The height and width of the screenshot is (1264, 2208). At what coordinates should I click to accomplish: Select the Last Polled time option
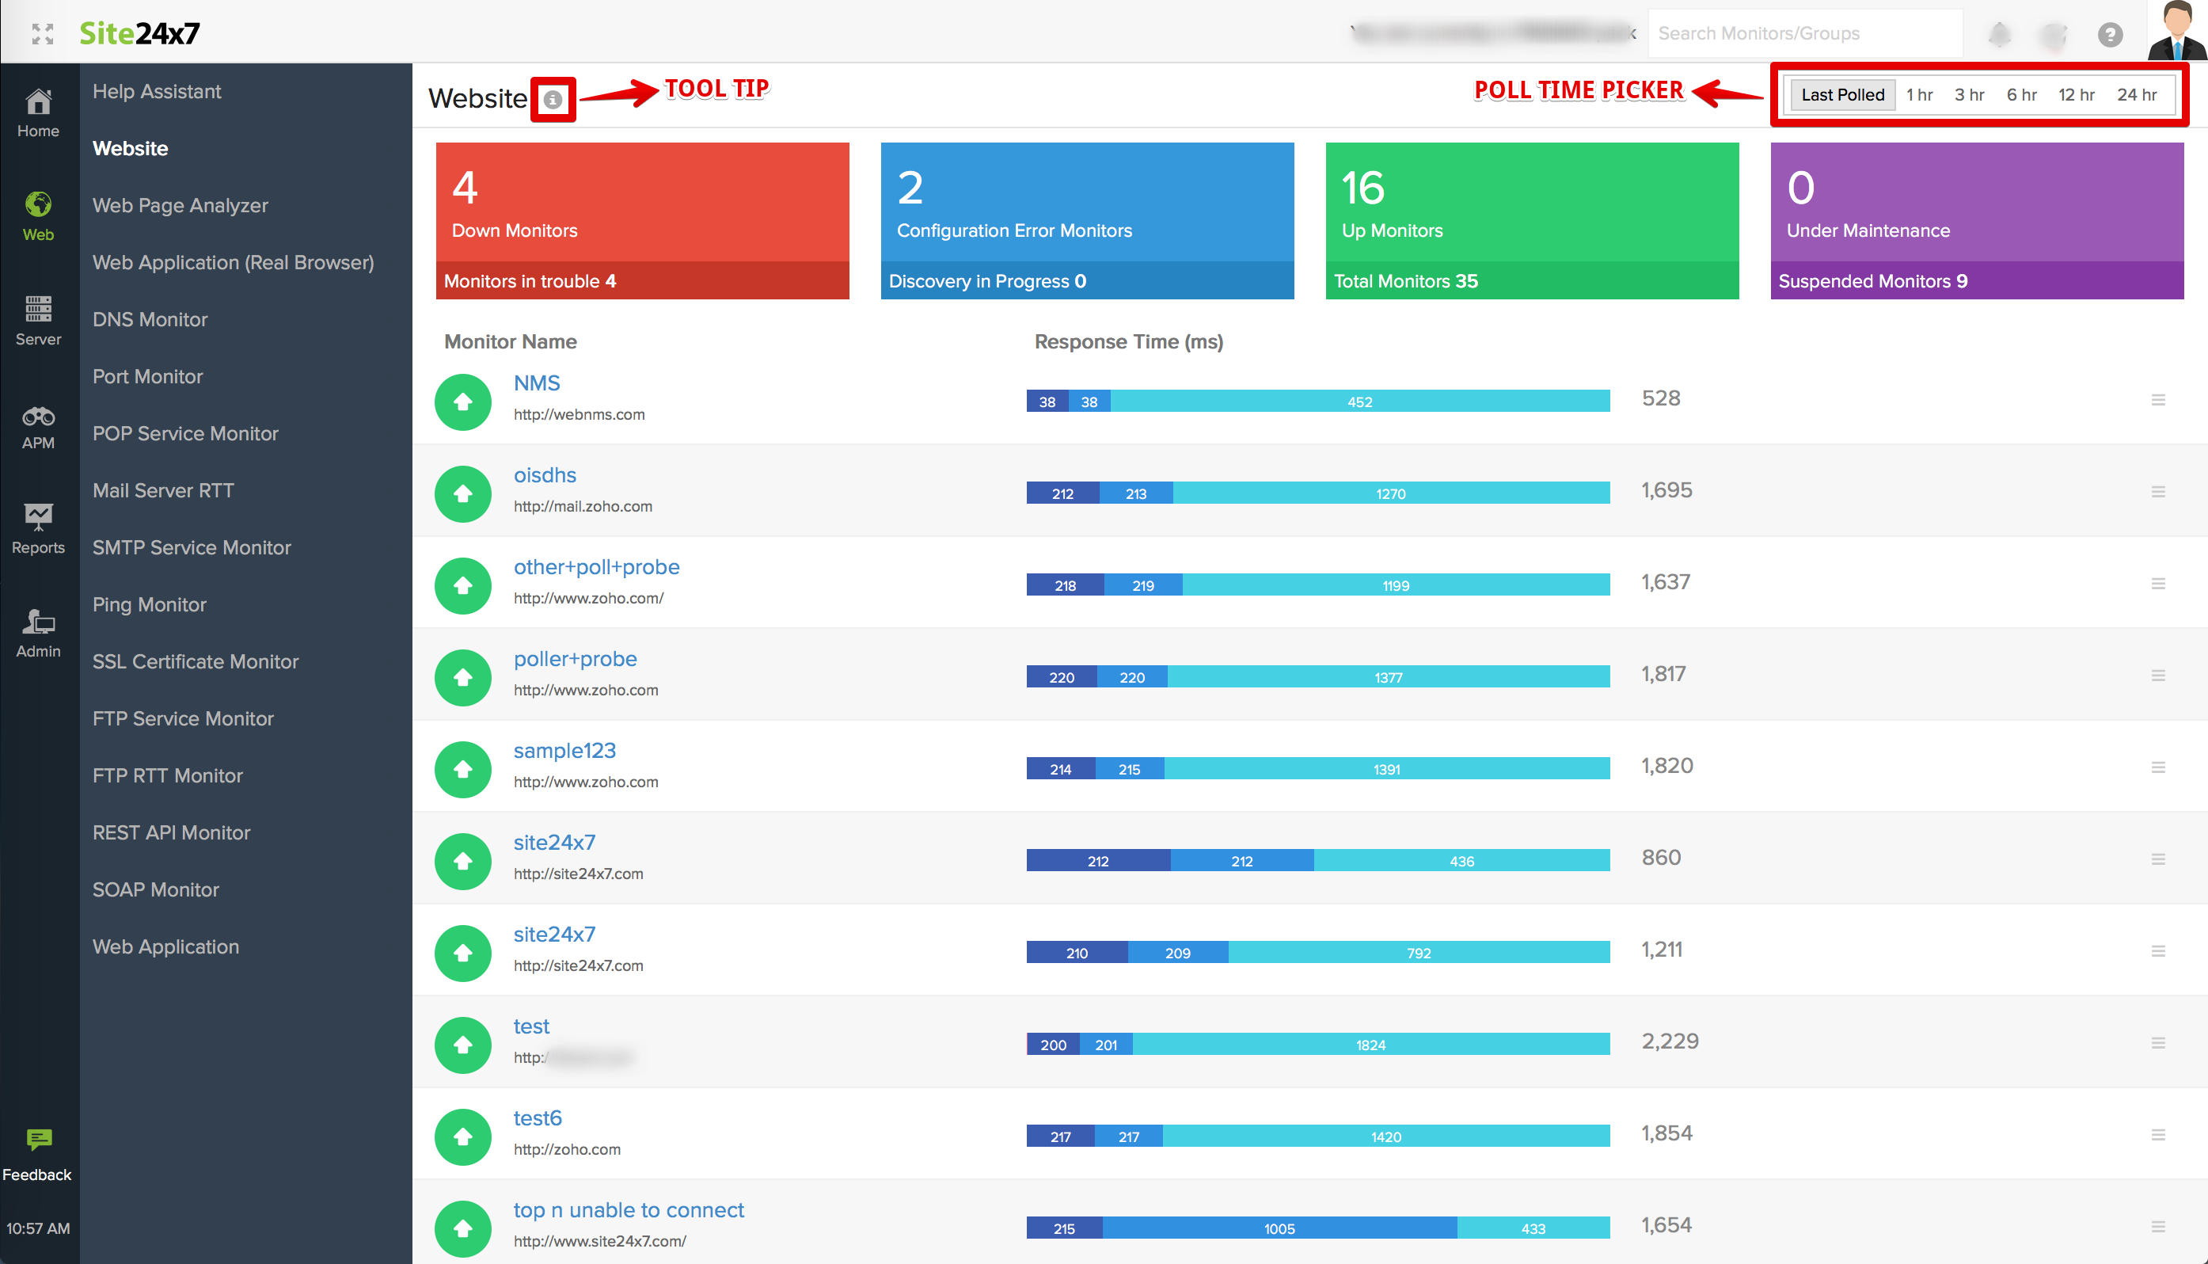click(1842, 94)
